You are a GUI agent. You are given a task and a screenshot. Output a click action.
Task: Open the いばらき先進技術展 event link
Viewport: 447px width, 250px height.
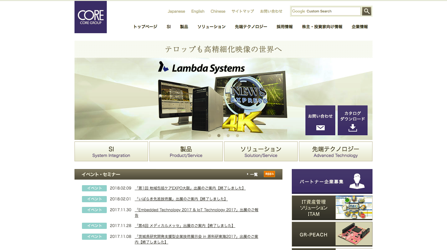181,199
